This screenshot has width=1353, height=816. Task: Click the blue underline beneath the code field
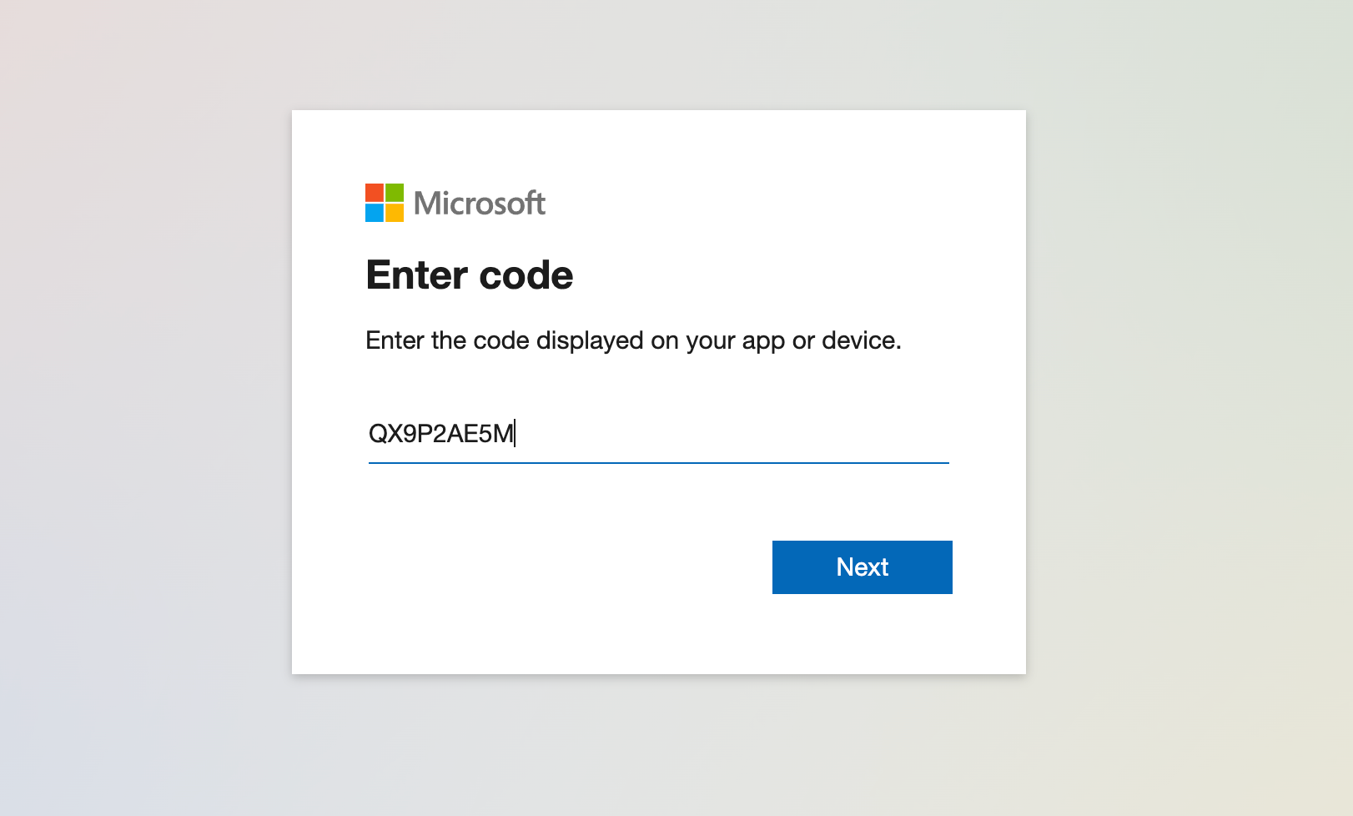coord(659,462)
